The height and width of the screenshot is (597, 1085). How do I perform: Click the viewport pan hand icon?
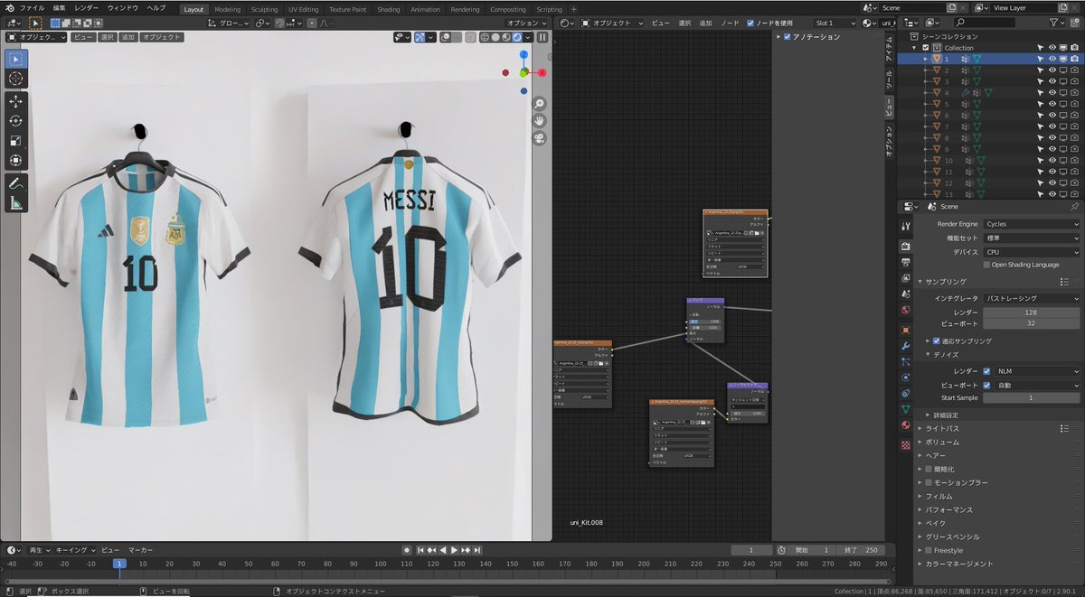coord(539,120)
